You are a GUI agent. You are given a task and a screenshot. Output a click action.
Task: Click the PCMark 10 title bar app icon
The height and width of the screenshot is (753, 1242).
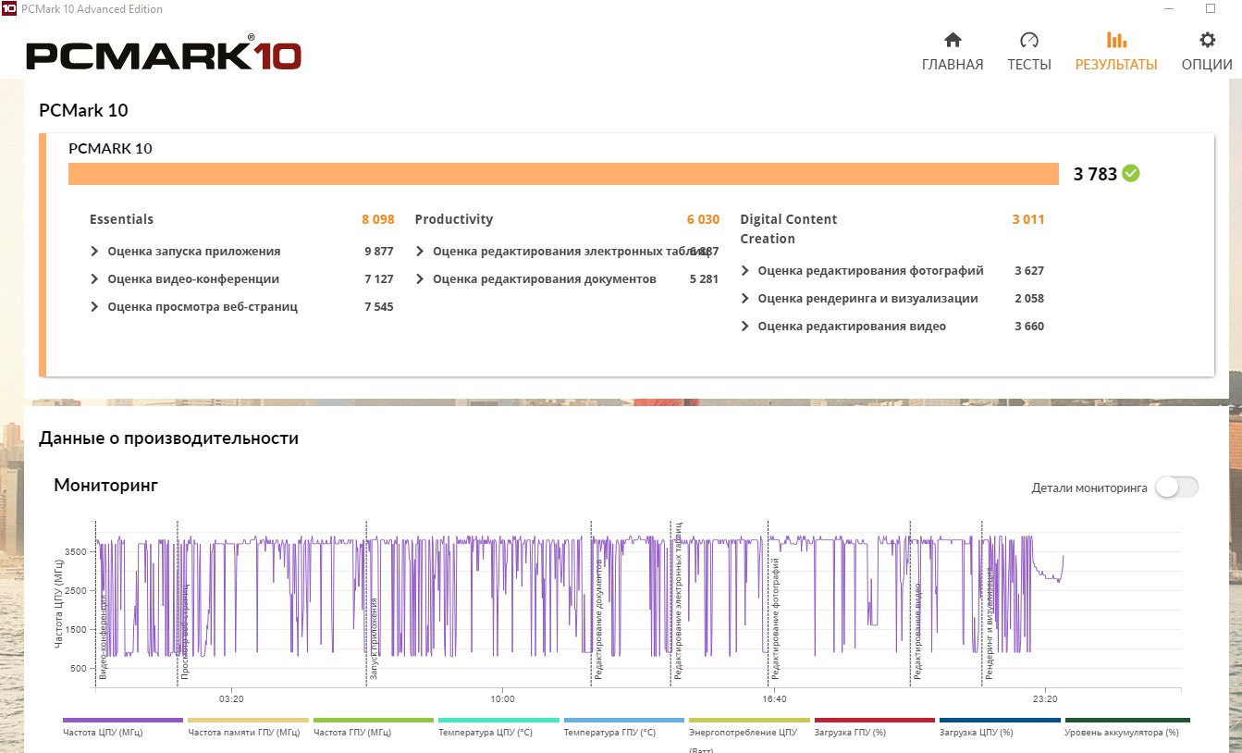[x=10, y=9]
